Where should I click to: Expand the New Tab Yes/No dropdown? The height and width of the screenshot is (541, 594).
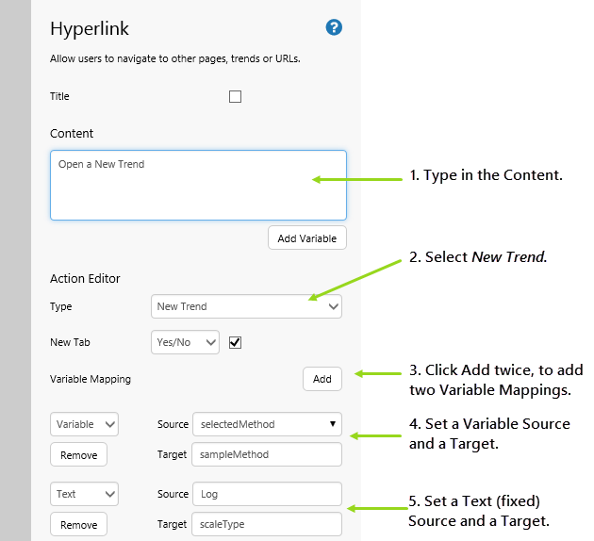[x=185, y=342]
